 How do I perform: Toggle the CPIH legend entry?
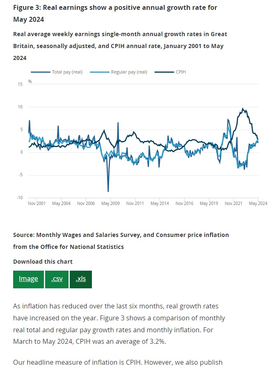tap(181, 72)
